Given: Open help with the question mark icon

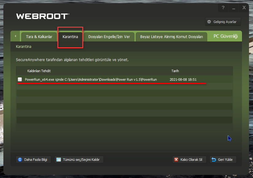Looking at the screenshot, I should click(x=223, y=8).
